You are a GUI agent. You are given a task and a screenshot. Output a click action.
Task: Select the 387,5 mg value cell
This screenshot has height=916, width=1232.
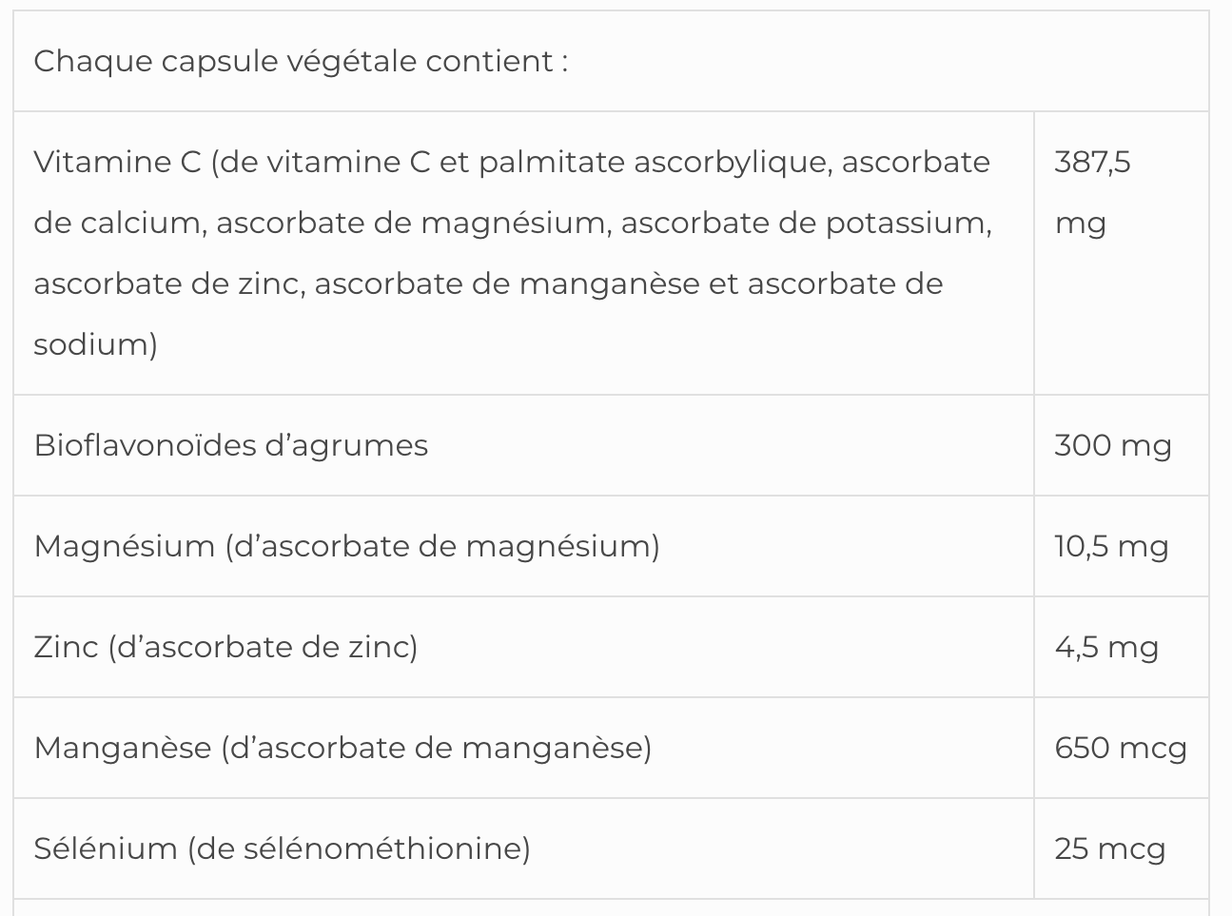(x=1092, y=191)
